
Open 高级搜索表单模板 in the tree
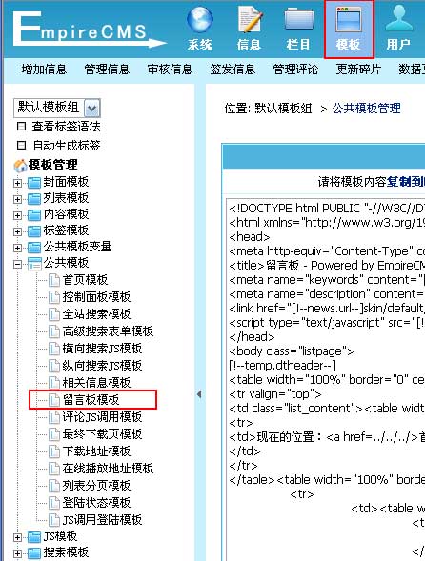click(x=108, y=331)
